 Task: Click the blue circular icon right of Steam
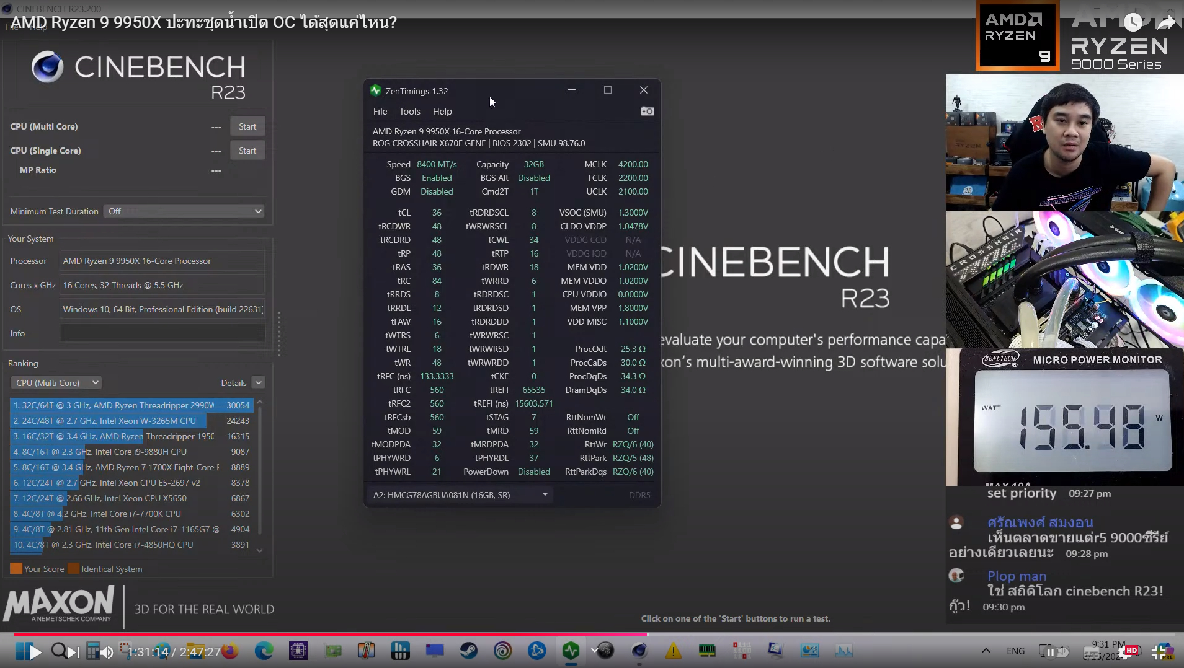(536, 651)
